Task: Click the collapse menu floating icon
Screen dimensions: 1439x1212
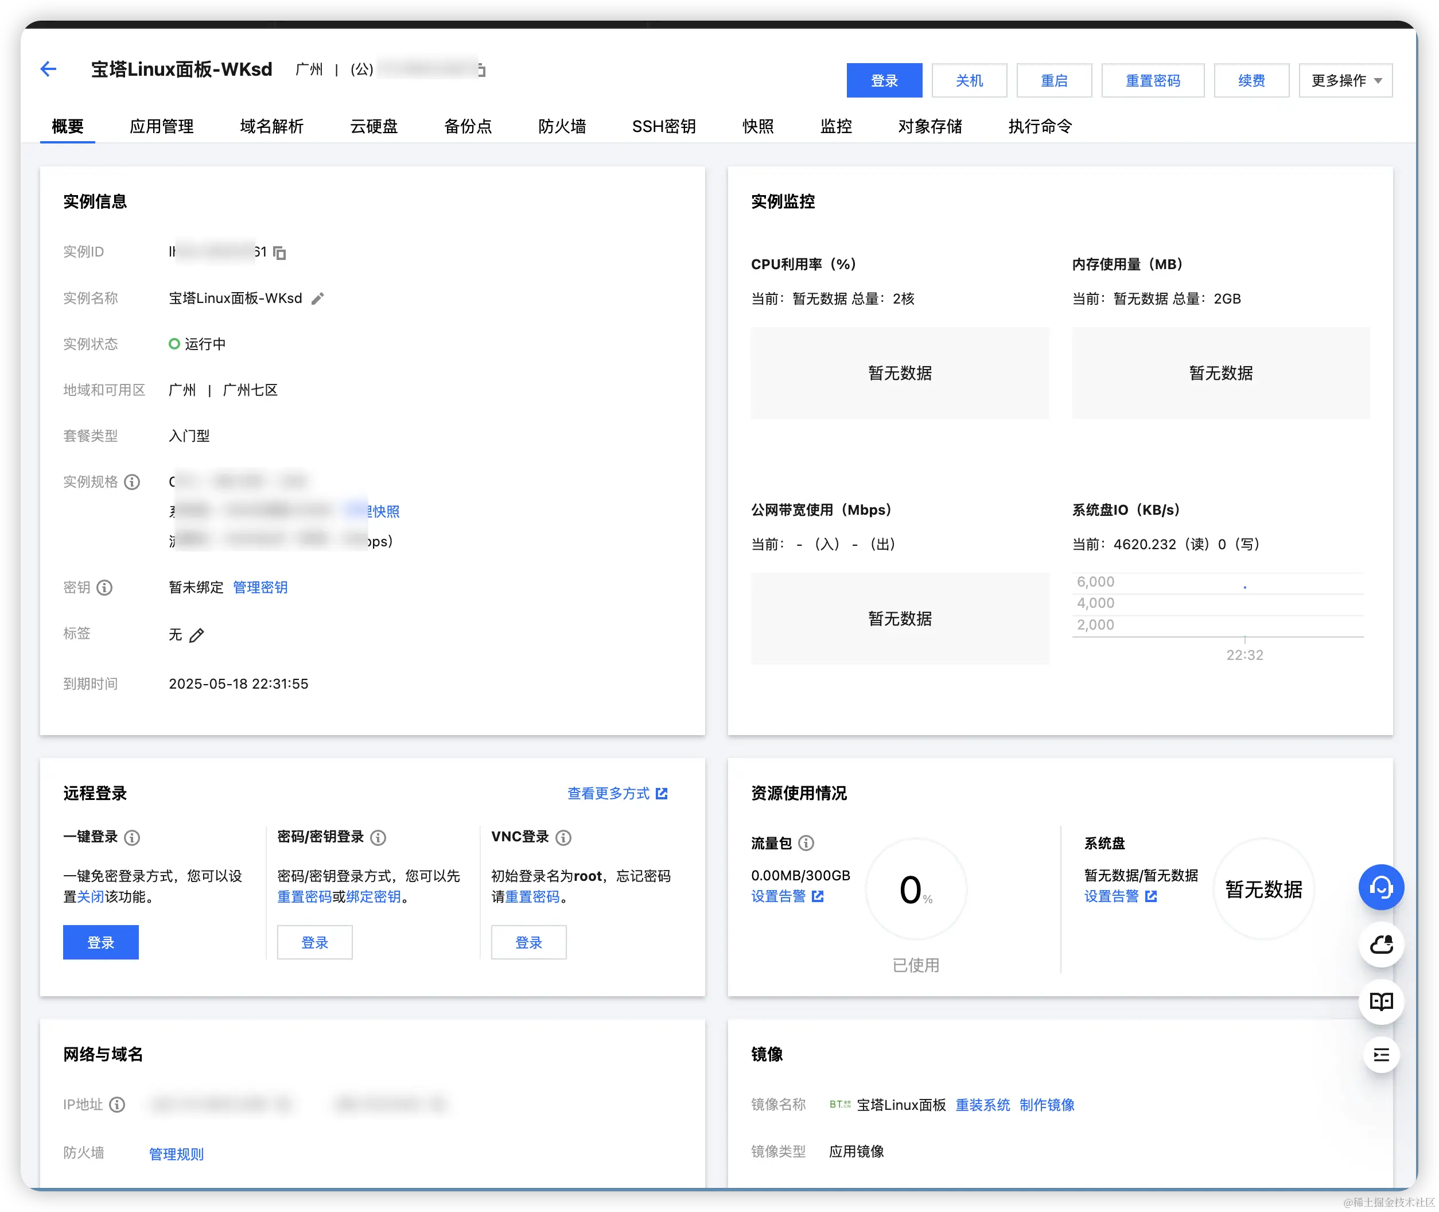Action: point(1380,1055)
